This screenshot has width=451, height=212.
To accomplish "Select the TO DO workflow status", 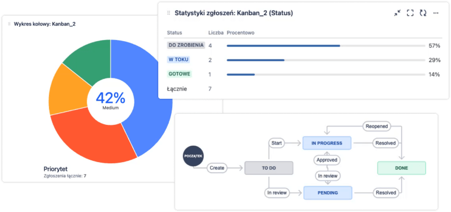I will (x=269, y=168).
